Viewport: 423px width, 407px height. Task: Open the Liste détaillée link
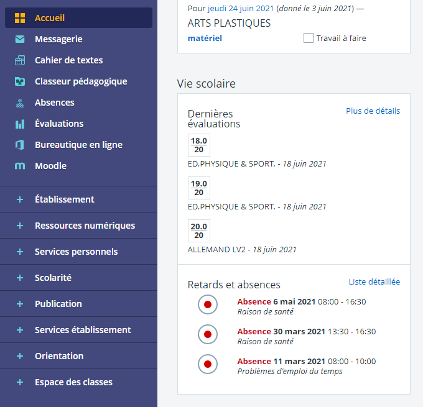374,282
